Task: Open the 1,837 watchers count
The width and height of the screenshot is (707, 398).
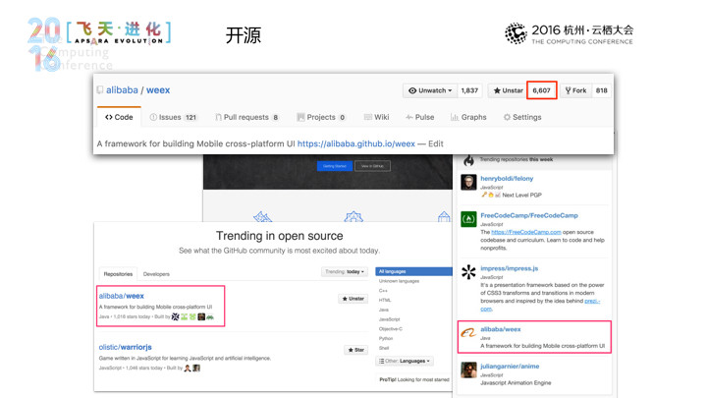Action: coord(469,90)
